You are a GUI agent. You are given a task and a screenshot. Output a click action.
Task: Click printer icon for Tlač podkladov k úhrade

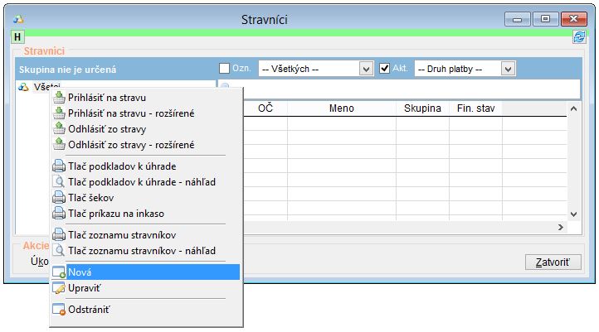(x=59, y=166)
